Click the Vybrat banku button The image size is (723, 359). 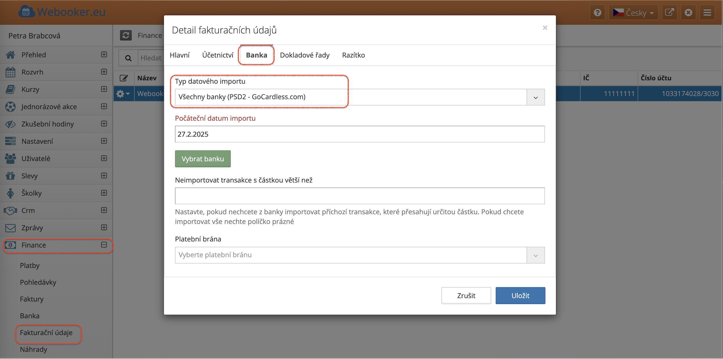203,159
